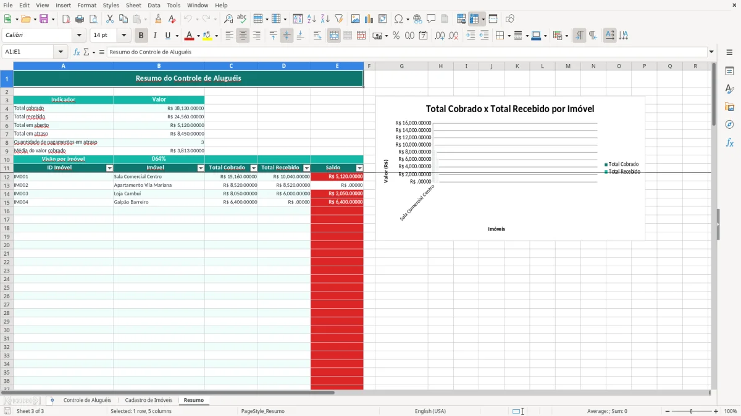Click the Clear Direct Formatting icon
741x416 pixels.
(172, 19)
